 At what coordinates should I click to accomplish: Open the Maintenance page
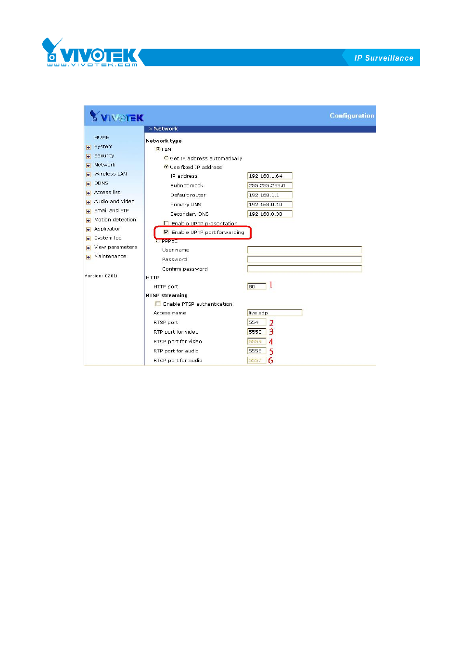110,256
